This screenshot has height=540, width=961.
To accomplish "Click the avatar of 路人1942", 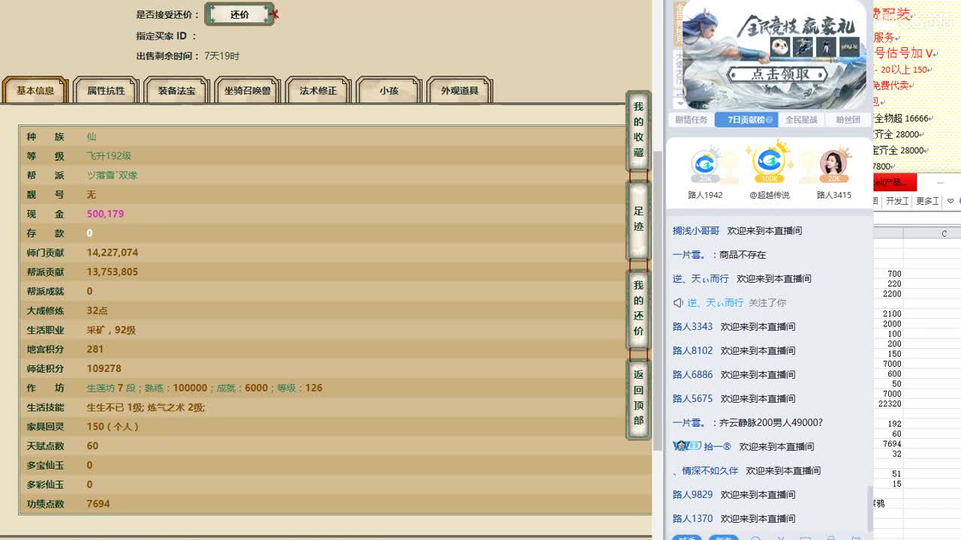I will pos(705,163).
